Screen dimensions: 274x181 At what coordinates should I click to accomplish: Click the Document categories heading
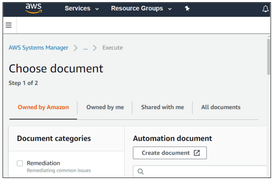pyautogui.click(x=54, y=139)
